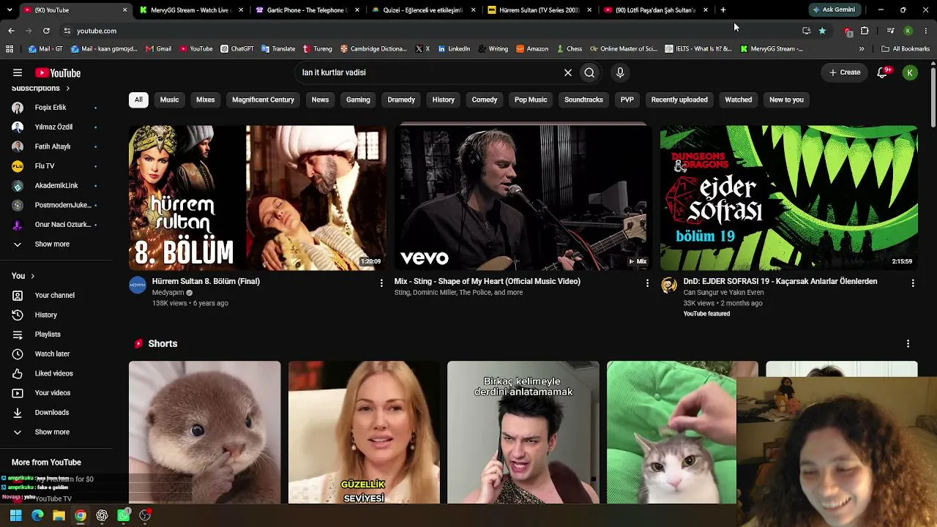Open options menu for Hürrem Sultan 8. Bölüm
Viewport: 937px width, 527px height.
click(381, 283)
